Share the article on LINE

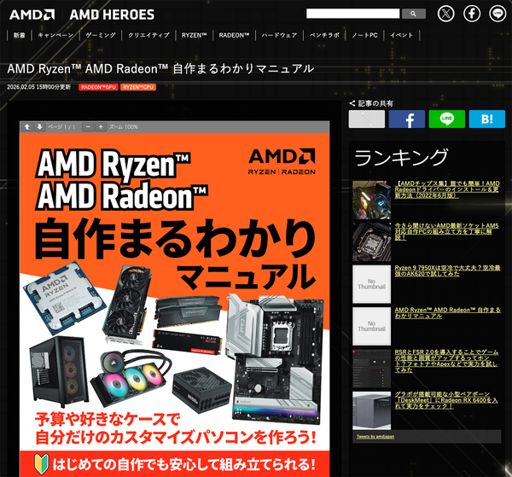(x=447, y=119)
